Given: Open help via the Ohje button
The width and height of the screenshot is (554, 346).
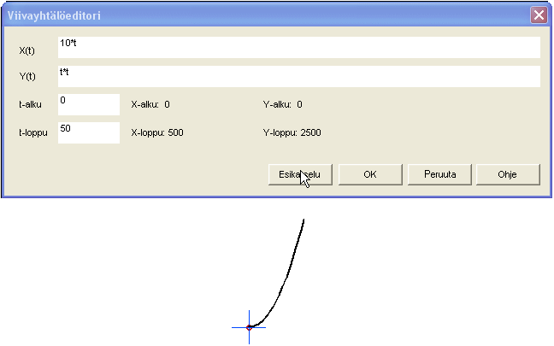Looking at the screenshot, I should coord(508,173).
